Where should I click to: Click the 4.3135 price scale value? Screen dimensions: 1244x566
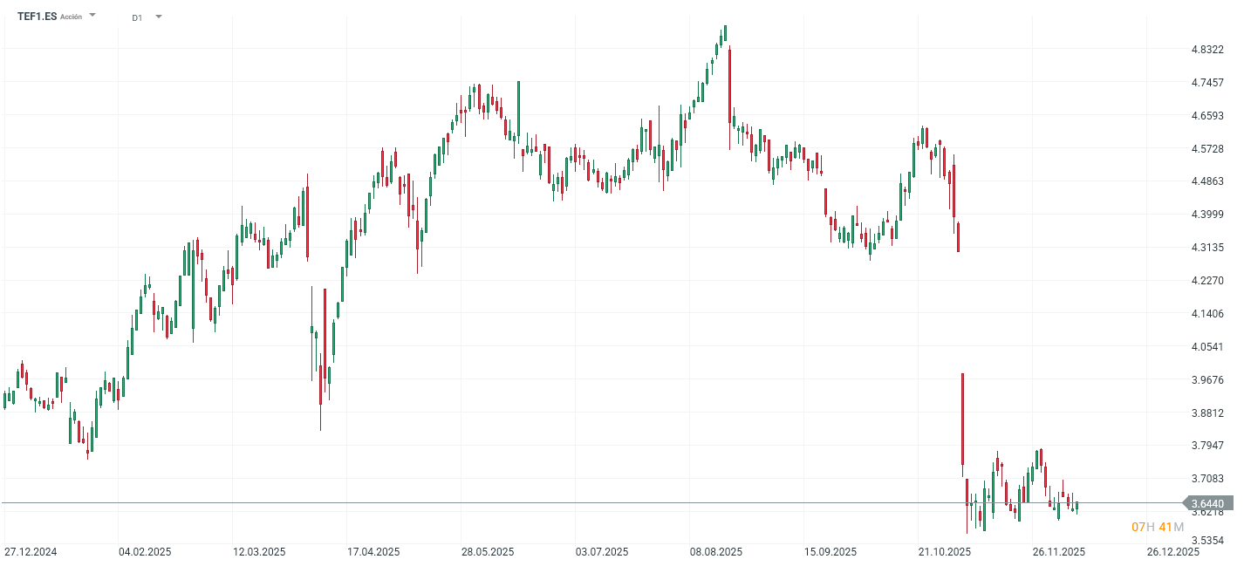tap(1206, 248)
